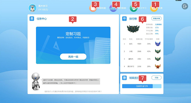Click the 任务中心 clipboard icon
Image resolution: width=191 pixels, height=103 pixels.
tap(32, 19)
